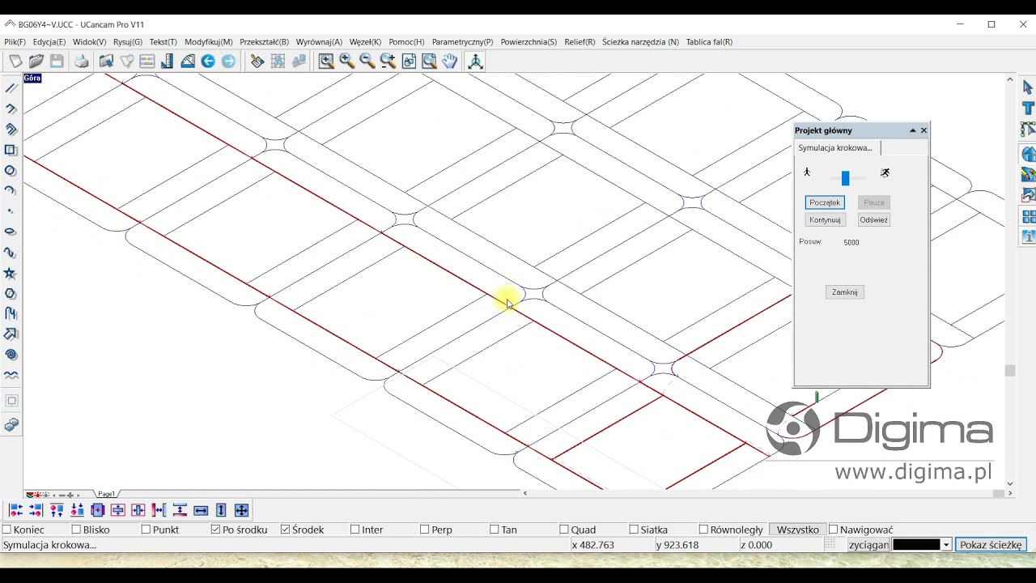Select the line drawing tool in left toolbar

11,88
